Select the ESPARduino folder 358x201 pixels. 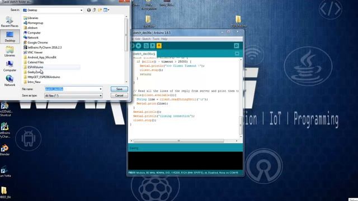[x=34, y=67]
